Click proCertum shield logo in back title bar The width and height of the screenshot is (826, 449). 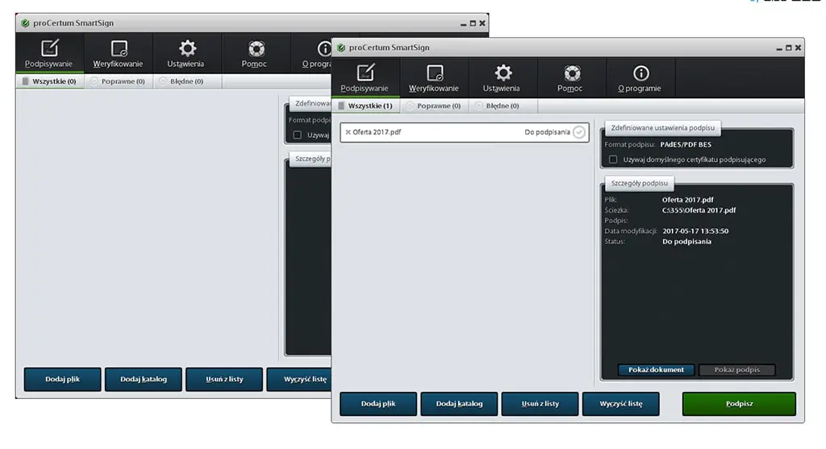click(x=25, y=23)
